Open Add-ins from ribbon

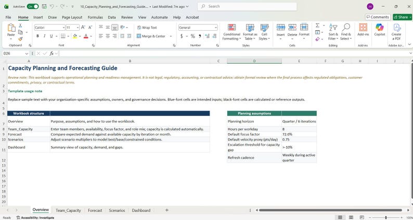pyautogui.click(x=363, y=30)
